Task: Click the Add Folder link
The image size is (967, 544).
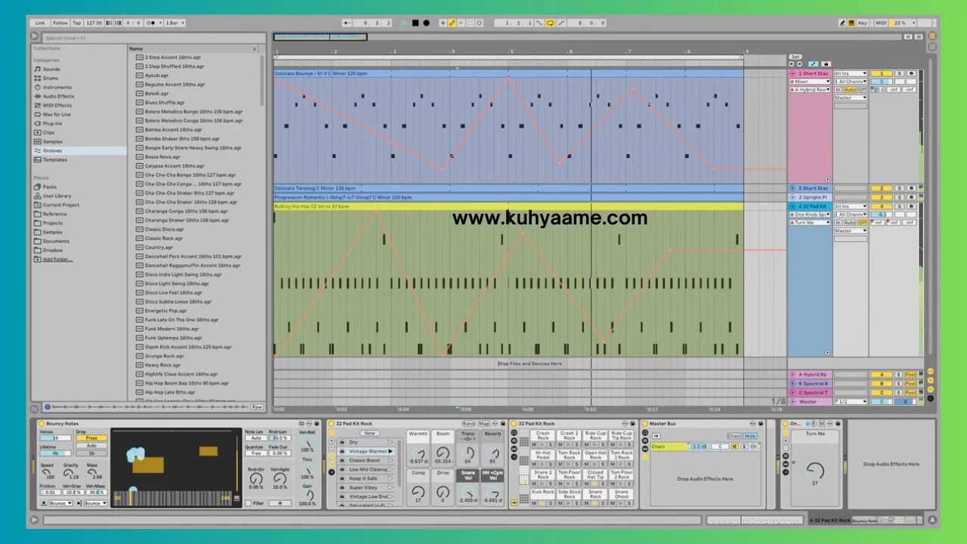Action: pos(57,259)
